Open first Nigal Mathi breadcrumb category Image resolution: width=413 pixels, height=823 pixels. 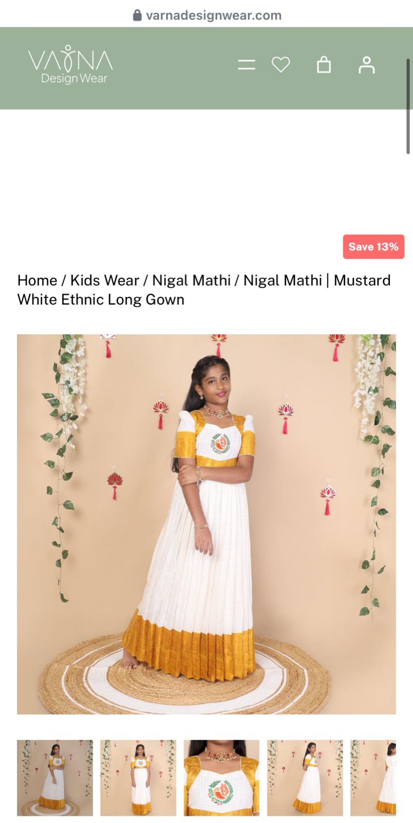(191, 280)
